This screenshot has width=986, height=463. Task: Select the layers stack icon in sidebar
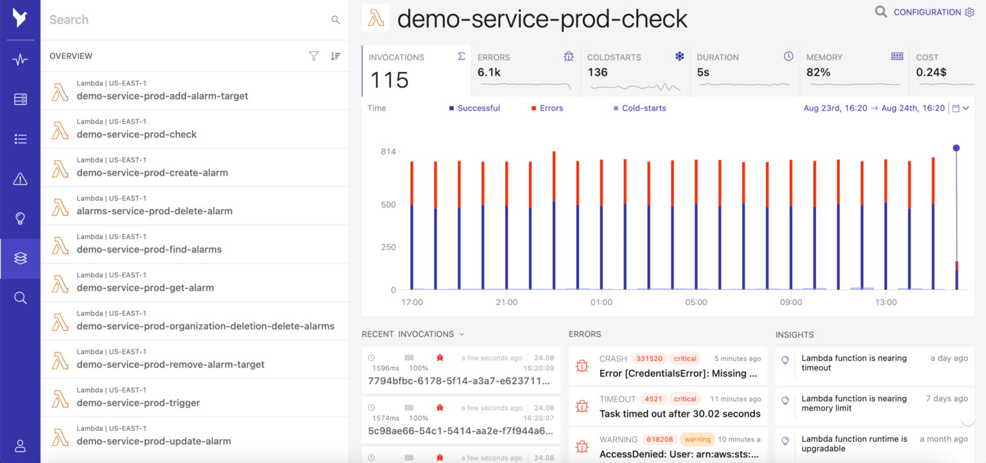pos(19,258)
